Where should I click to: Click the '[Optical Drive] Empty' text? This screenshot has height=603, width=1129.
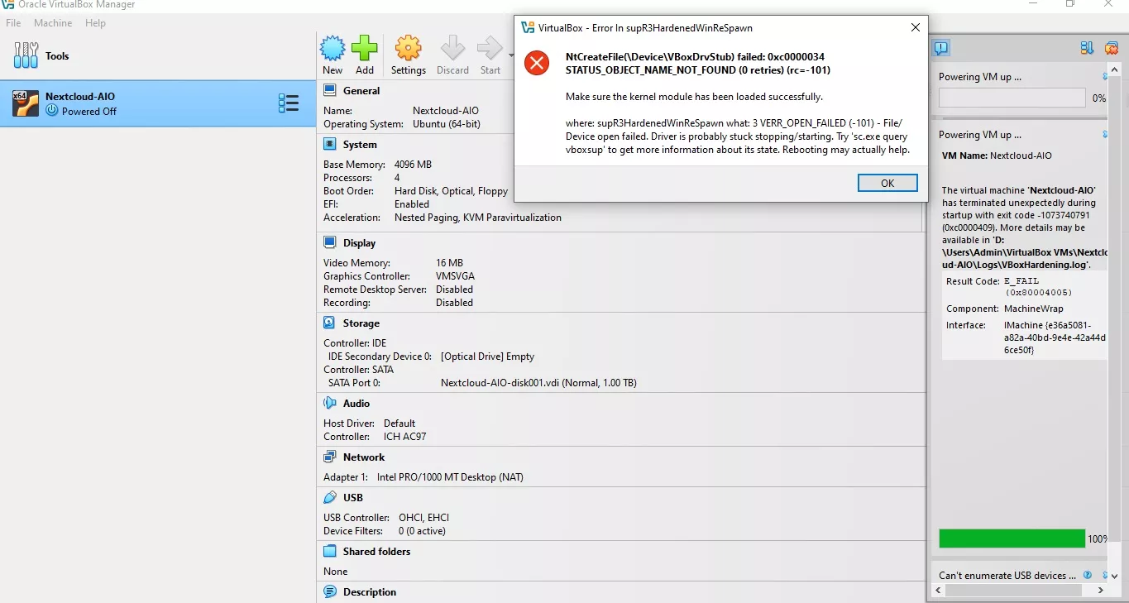point(487,357)
